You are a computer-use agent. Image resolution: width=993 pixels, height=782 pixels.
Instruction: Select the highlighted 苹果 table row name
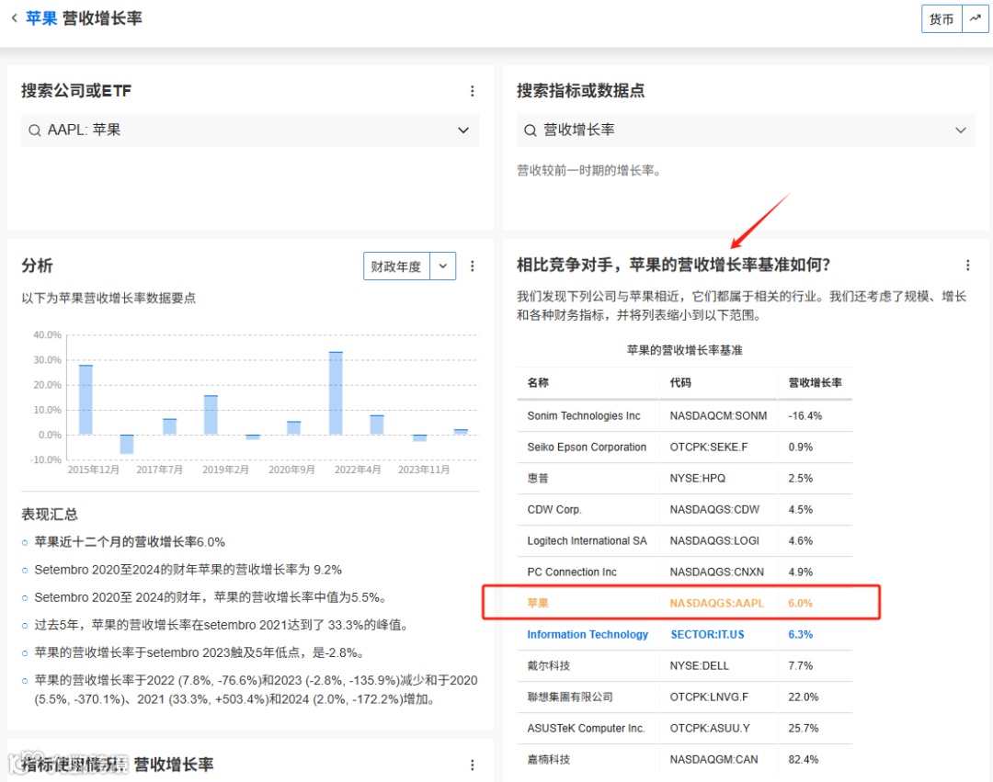point(538,604)
